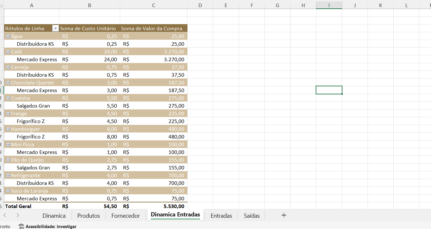Select column G header
Viewport: 431px width, 229px height.
(x=277, y=5)
